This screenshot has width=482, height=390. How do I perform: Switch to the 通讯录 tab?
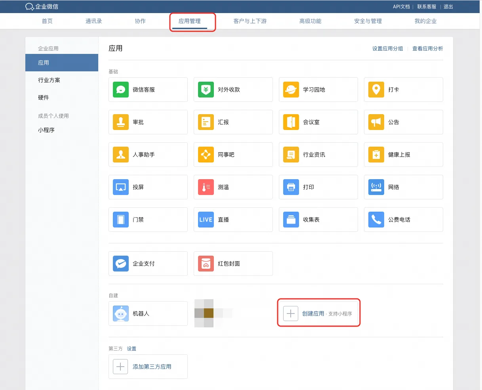94,21
